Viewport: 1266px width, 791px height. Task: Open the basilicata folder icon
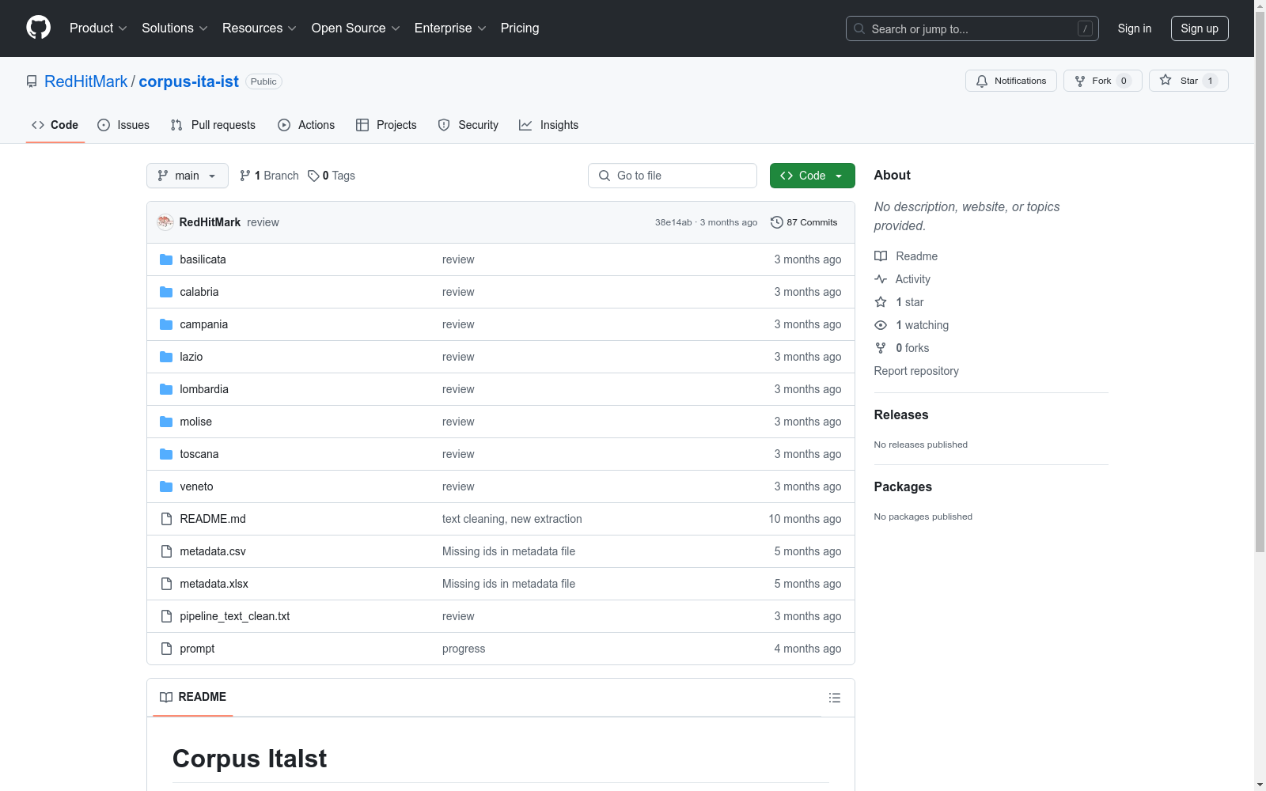coord(166,259)
